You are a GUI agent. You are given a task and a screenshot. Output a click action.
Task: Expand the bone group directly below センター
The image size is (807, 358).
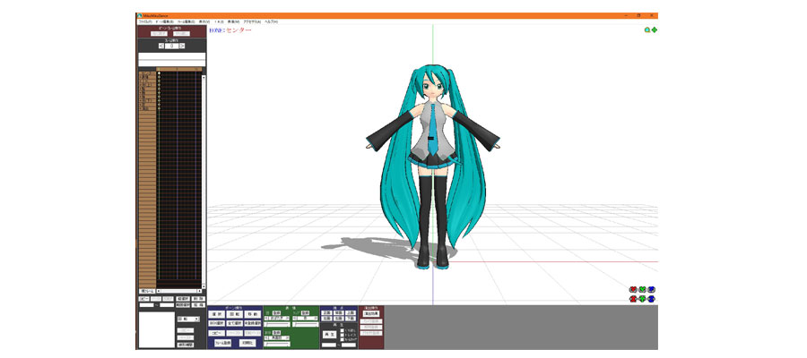pos(141,77)
